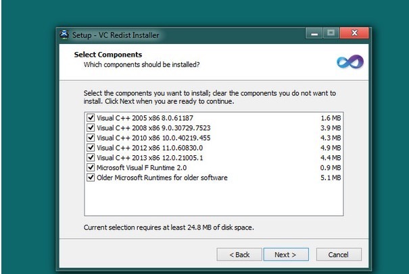Click 'Which components should be installed?' text
Screen dimensions: 409x274
tap(142, 64)
